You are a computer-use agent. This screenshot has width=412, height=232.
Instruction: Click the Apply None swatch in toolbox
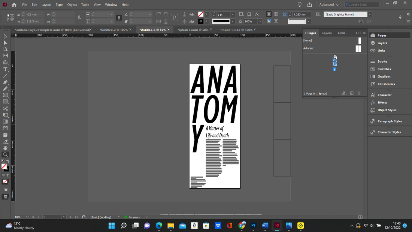pos(5,182)
